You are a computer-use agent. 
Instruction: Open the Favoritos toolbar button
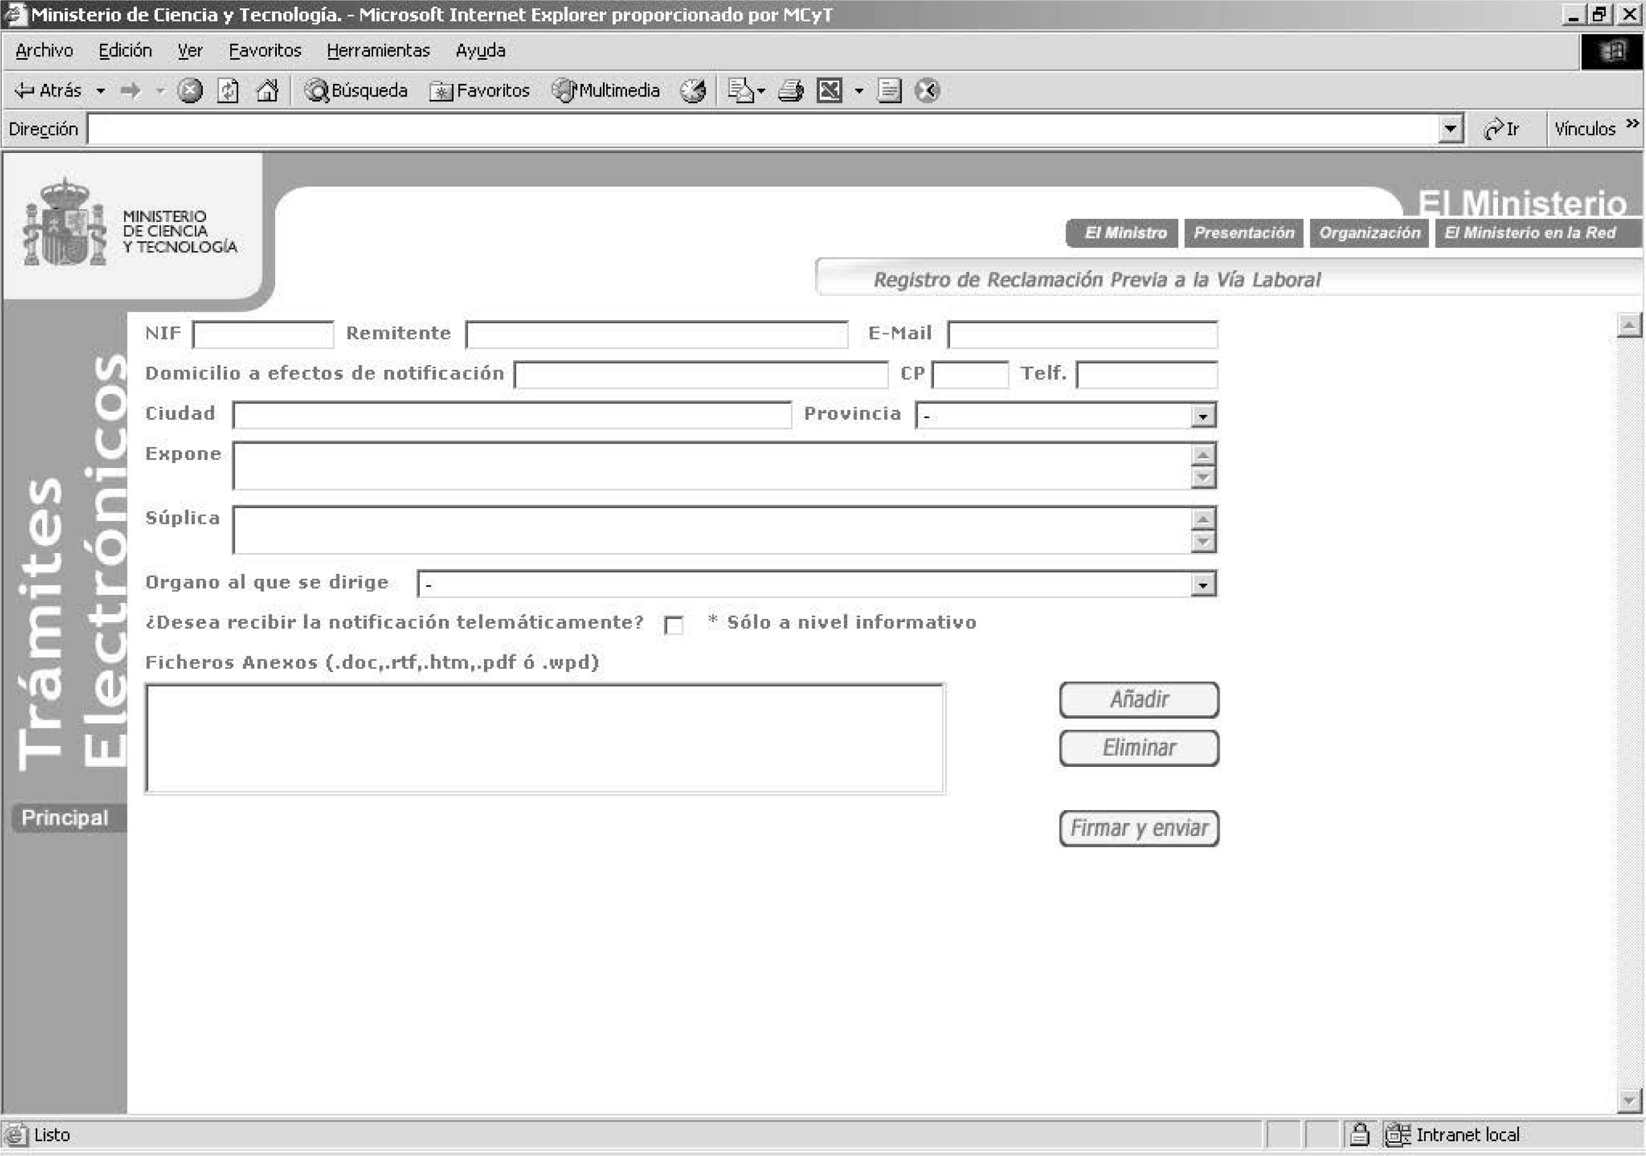click(x=480, y=90)
